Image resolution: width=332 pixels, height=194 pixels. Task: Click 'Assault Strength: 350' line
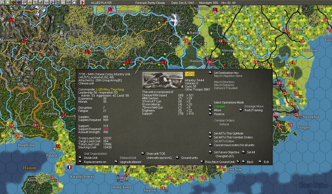(93, 132)
